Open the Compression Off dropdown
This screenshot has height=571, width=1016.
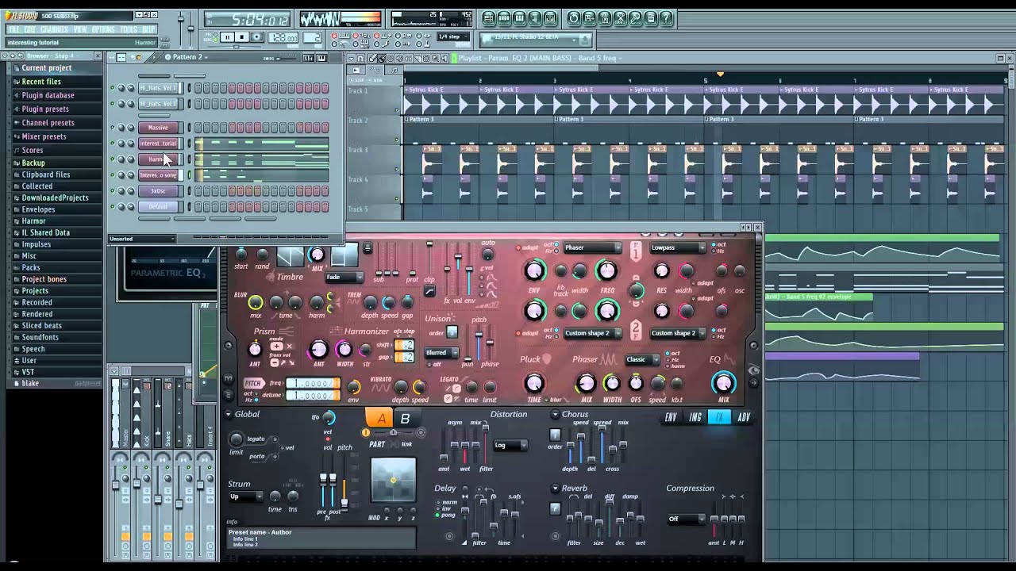pos(686,519)
